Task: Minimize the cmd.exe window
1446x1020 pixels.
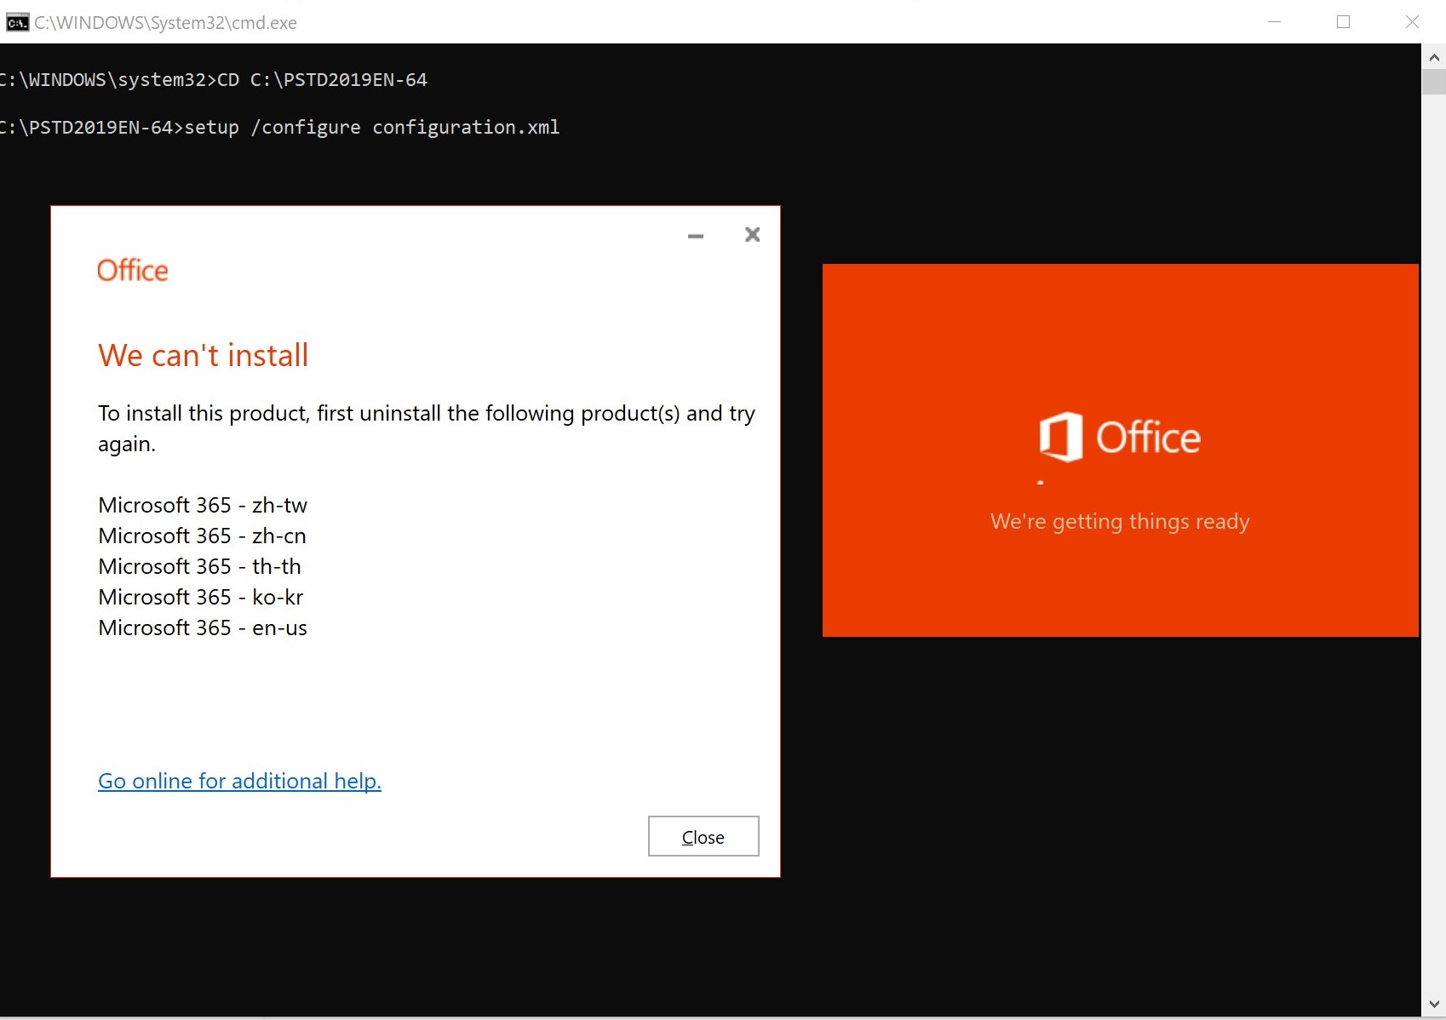Action: pos(1275,22)
